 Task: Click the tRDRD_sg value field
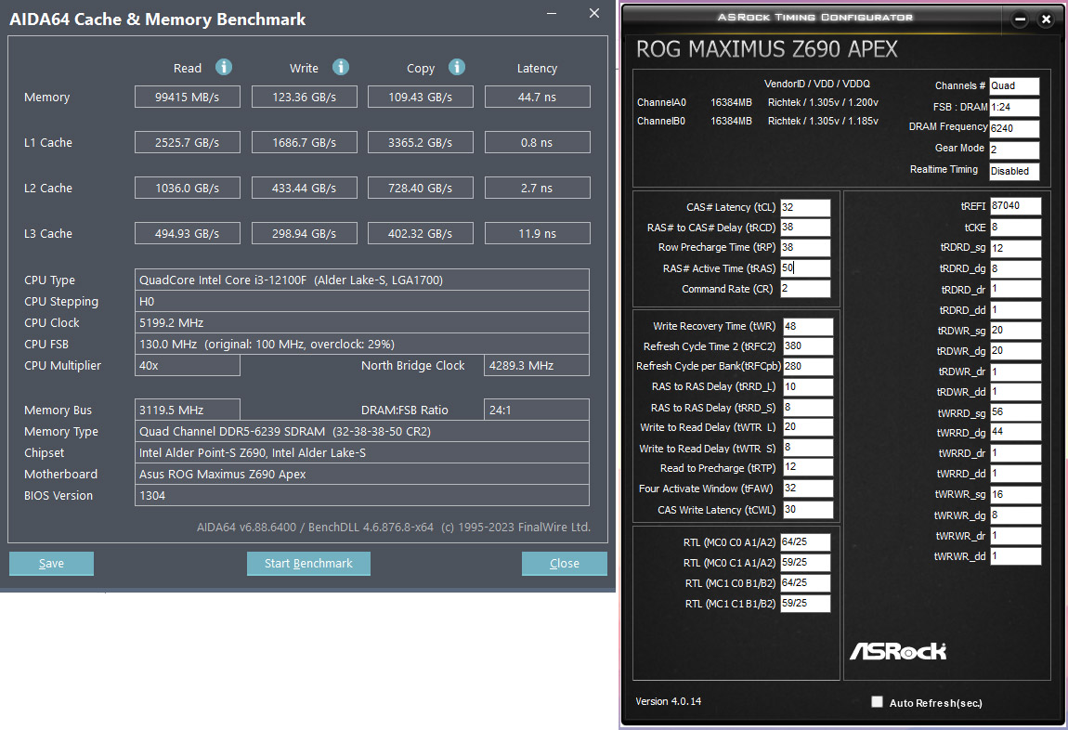coord(1016,249)
